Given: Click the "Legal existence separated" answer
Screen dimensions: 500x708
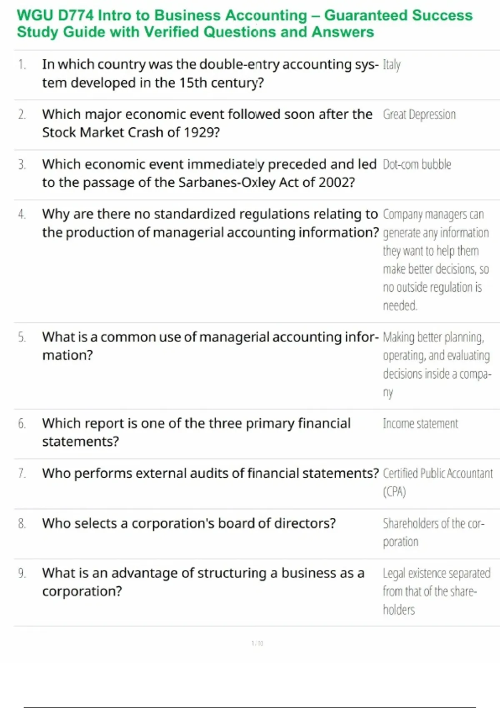Looking at the screenshot, I should click(436, 591).
